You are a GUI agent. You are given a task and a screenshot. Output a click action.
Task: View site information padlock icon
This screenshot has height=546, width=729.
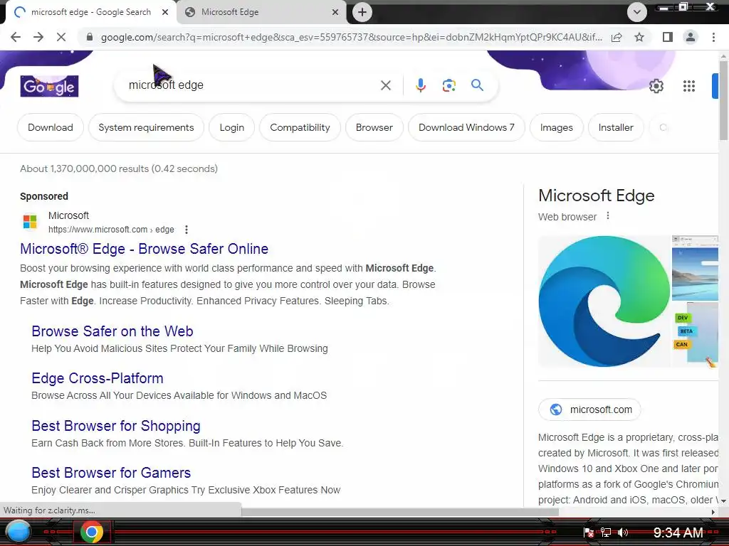click(90, 37)
